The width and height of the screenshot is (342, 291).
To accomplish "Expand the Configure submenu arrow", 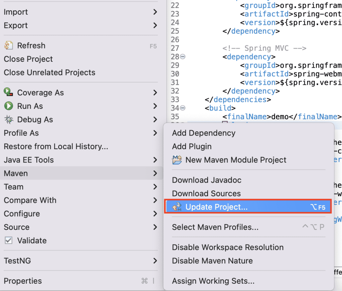I will click(x=155, y=214).
